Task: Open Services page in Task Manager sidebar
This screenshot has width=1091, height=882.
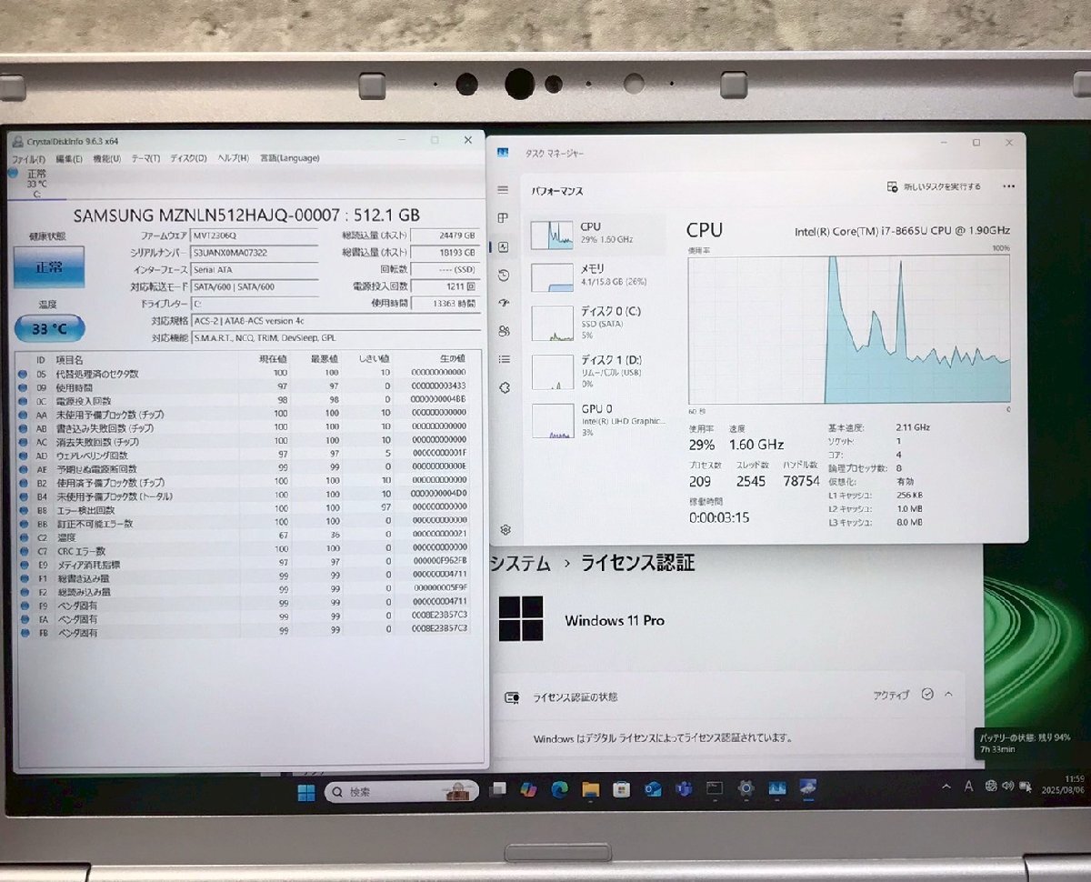Action: click(x=505, y=387)
